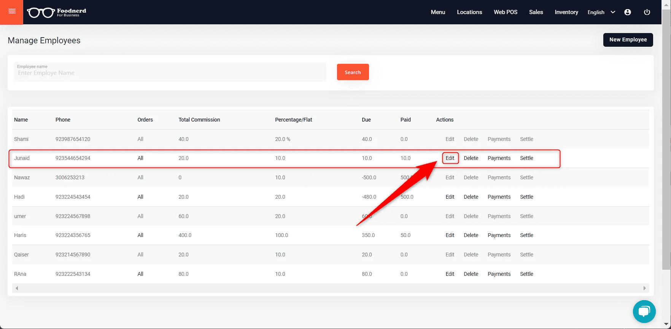Click the table's right scroll arrow
This screenshot has width=671, height=329.
point(644,288)
